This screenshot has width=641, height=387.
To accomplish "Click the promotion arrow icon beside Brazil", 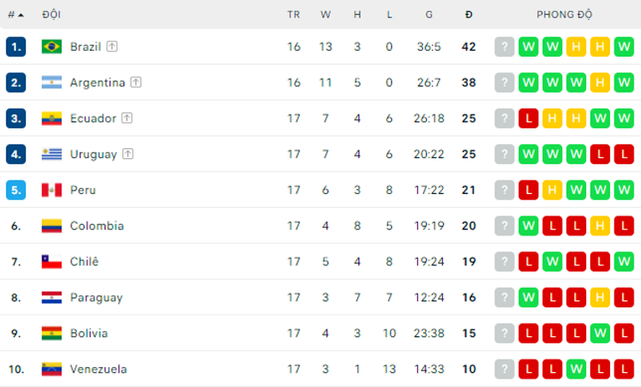I will [112, 47].
